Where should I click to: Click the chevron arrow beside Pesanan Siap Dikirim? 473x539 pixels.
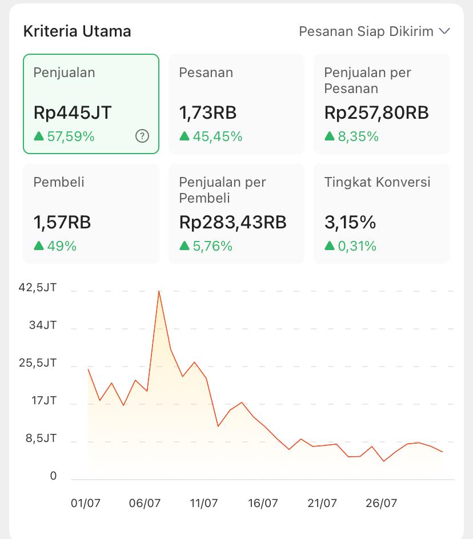pos(444,31)
